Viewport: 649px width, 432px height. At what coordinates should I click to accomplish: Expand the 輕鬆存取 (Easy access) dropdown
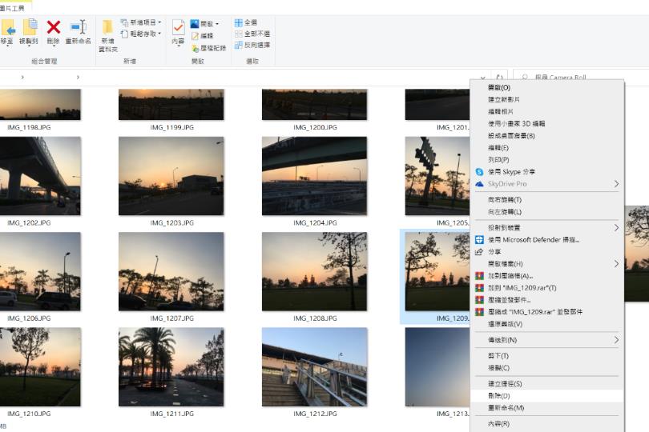(159, 34)
